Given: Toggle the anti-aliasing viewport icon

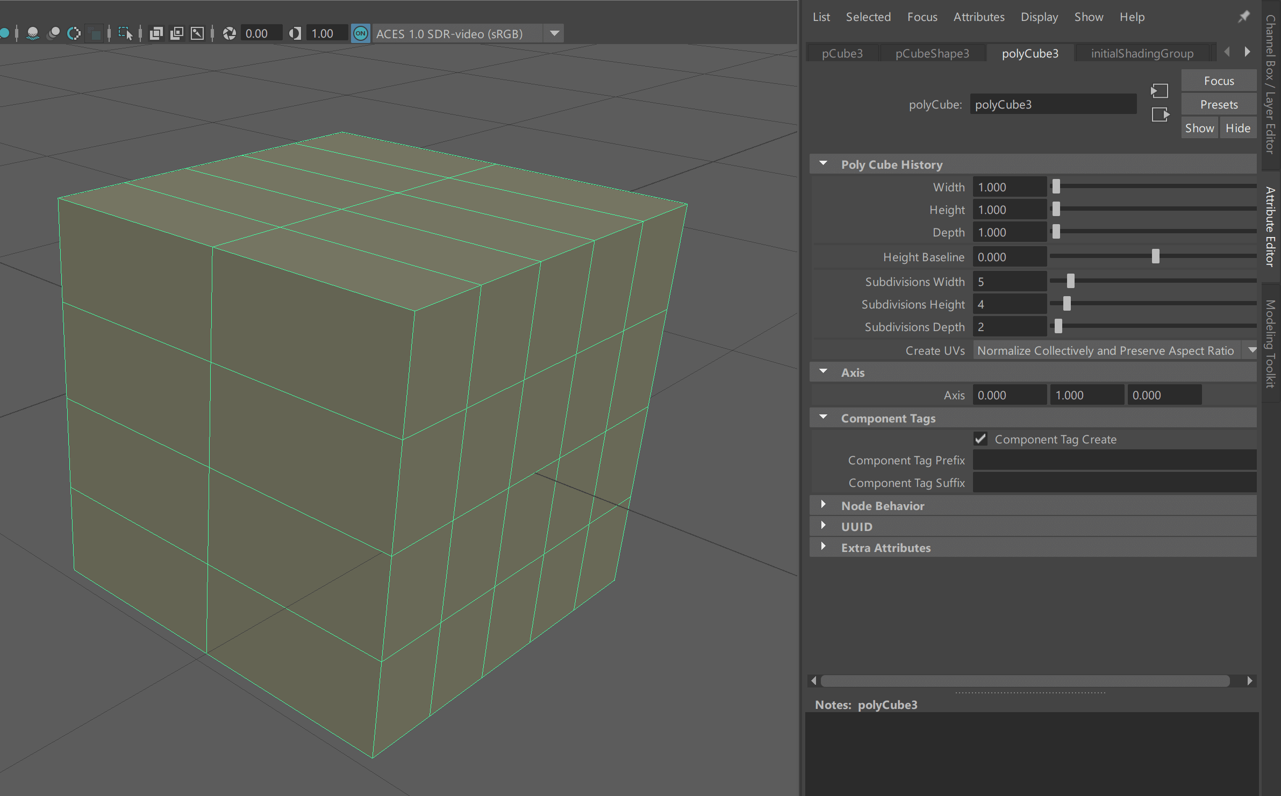Looking at the screenshot, I should coord(74,33).
